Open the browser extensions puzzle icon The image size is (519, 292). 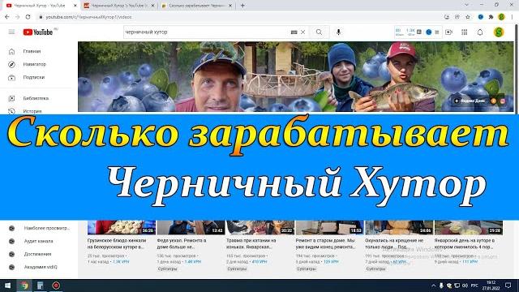coord(491,17)
